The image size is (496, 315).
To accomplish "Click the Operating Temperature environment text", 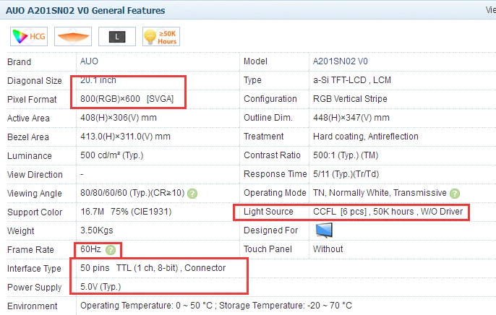I will click(216, 306).
